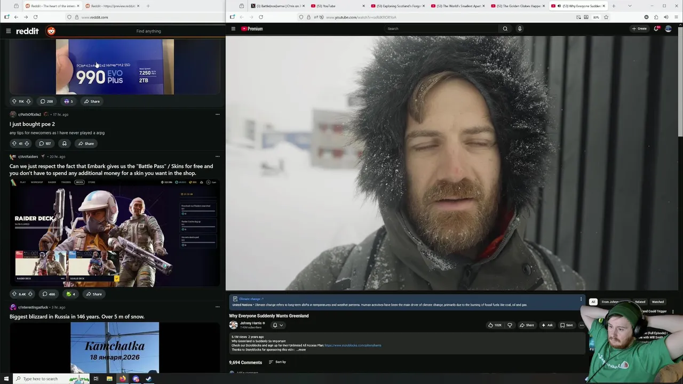Click the YouTube Premium logo
This screenshot has height=384, width=683.
[252, 29]
